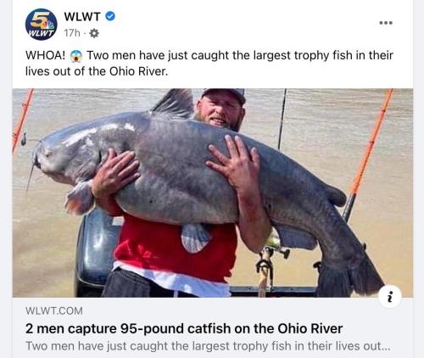Image resolution: width=424 pixels, height=358 pixels.
Task: Click the shocked face emoji in the post
Action: click(75, 56)
